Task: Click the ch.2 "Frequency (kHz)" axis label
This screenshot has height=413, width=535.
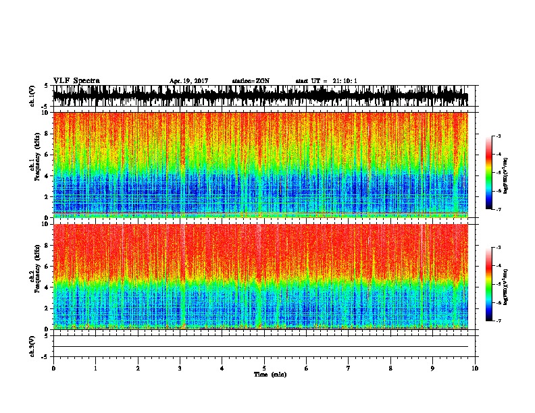Action: coord(37,269)
